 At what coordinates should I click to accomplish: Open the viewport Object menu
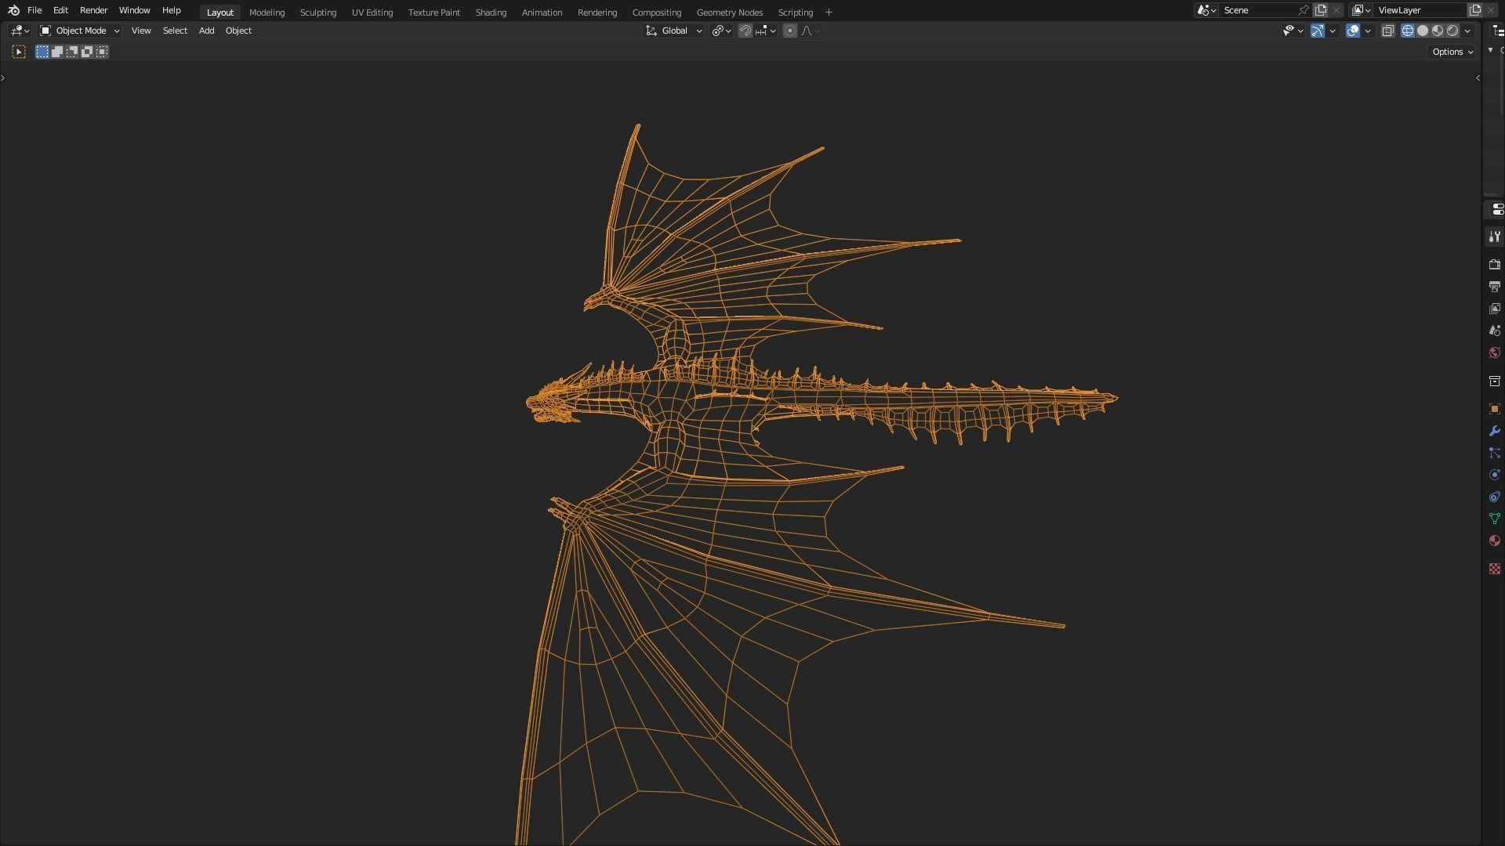click(x=238, y=31)
